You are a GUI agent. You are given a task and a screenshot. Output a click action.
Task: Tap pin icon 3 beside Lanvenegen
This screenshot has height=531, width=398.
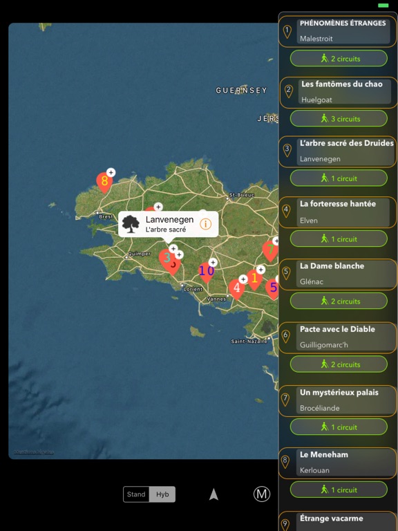287,150
